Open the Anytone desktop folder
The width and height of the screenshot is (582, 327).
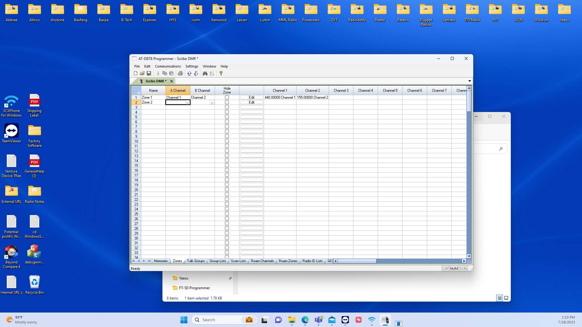(58, 13)
